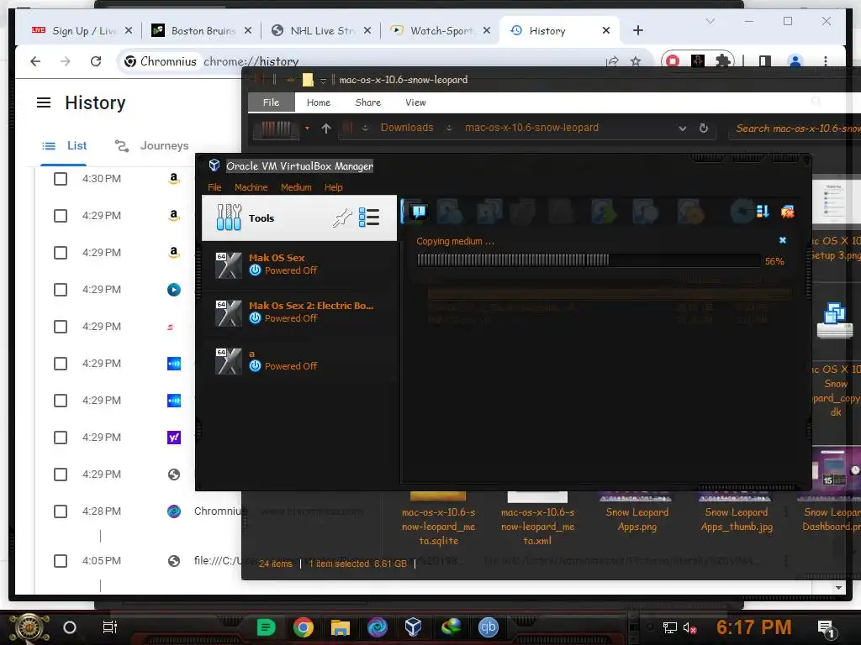This screenshot has height=645, width=861.
Task: Open the Chrome profile avatar
Action: (795, 60)
